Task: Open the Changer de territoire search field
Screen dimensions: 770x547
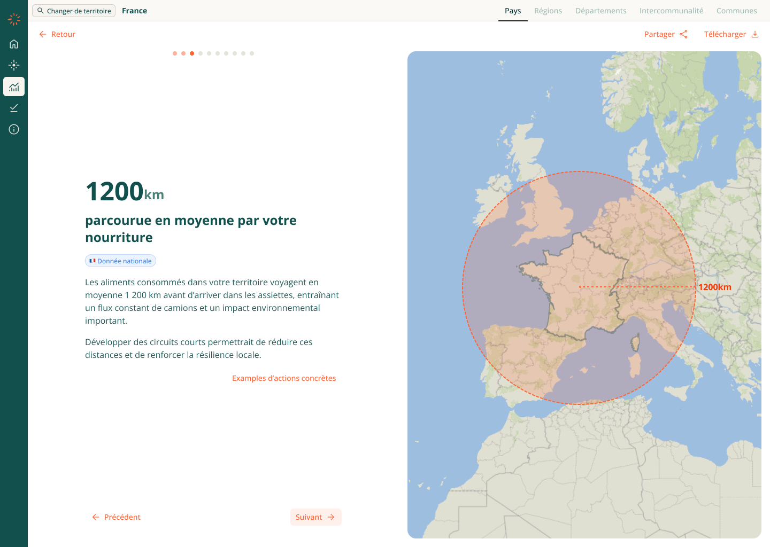Action: tap(74, 11)
